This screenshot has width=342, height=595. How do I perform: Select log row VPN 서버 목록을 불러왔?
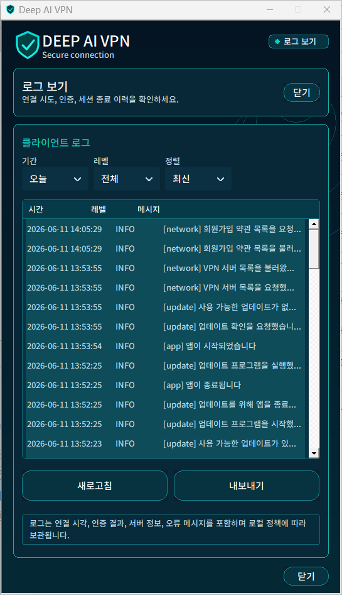tap(166, 269)
